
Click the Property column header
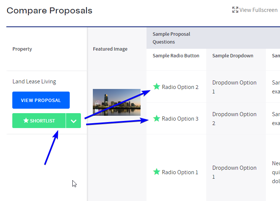point(22,49)
